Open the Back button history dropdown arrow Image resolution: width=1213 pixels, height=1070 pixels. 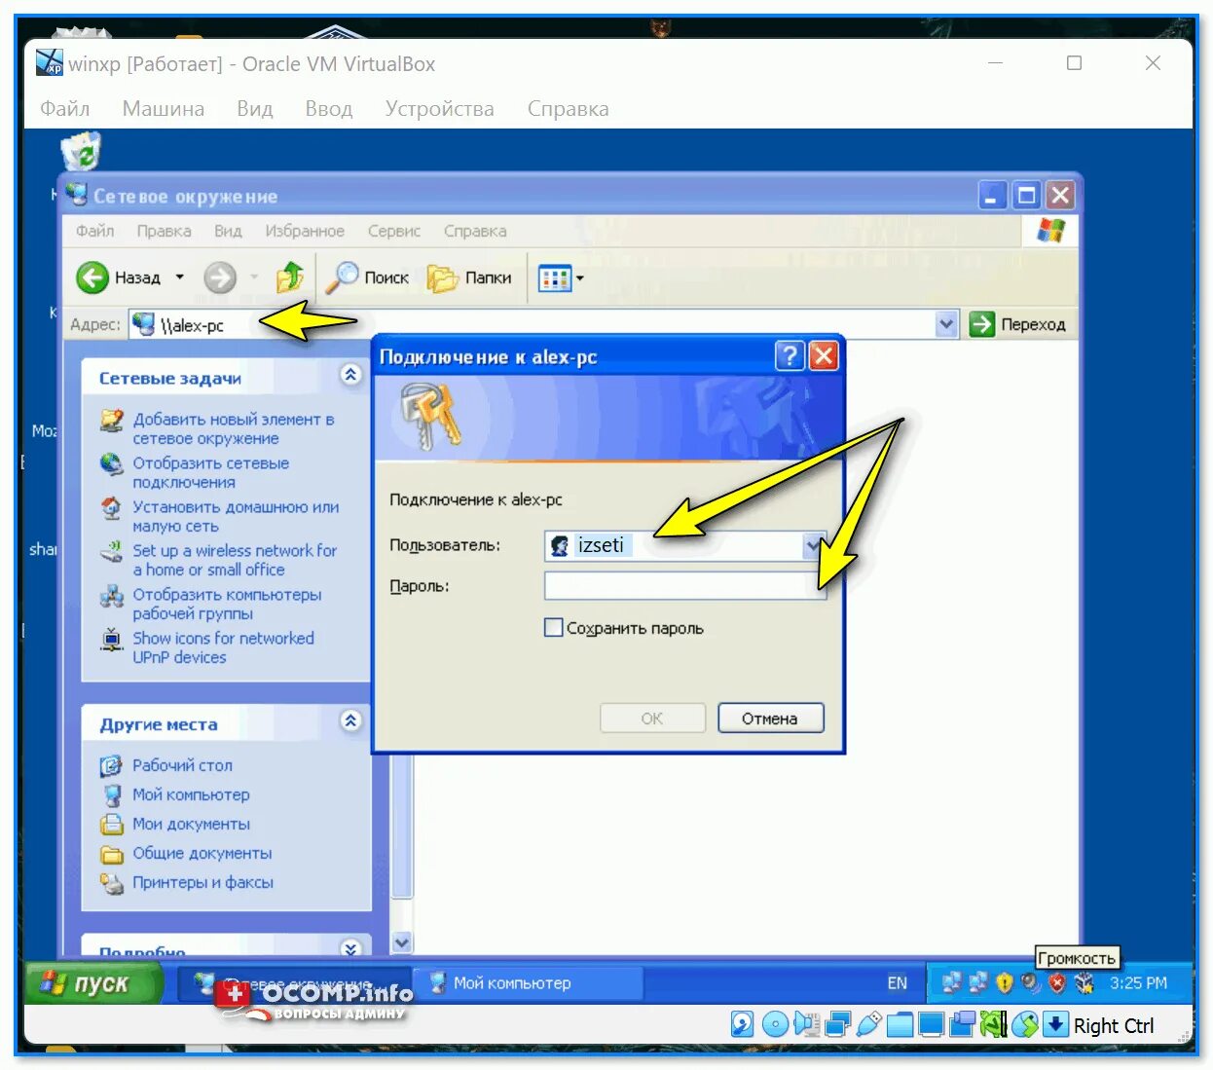(x=179, y=278)
